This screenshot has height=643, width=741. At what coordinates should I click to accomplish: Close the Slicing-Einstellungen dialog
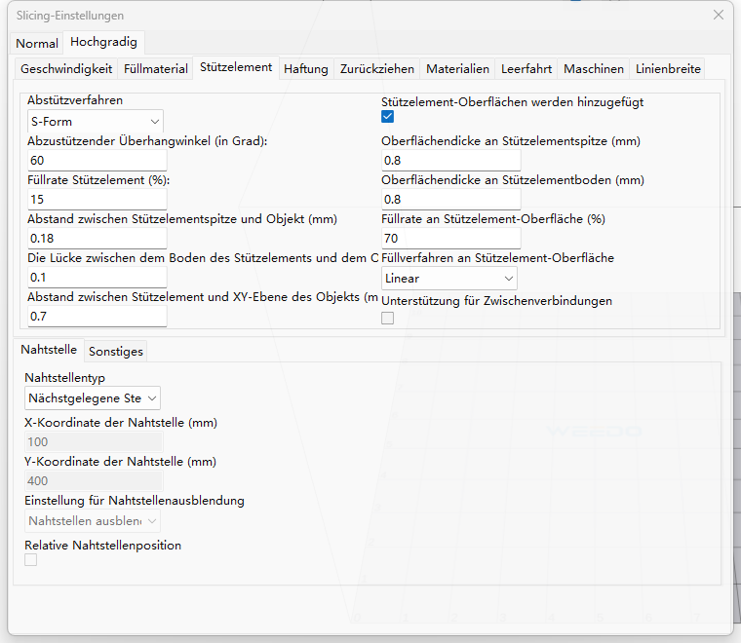(719, 16)
